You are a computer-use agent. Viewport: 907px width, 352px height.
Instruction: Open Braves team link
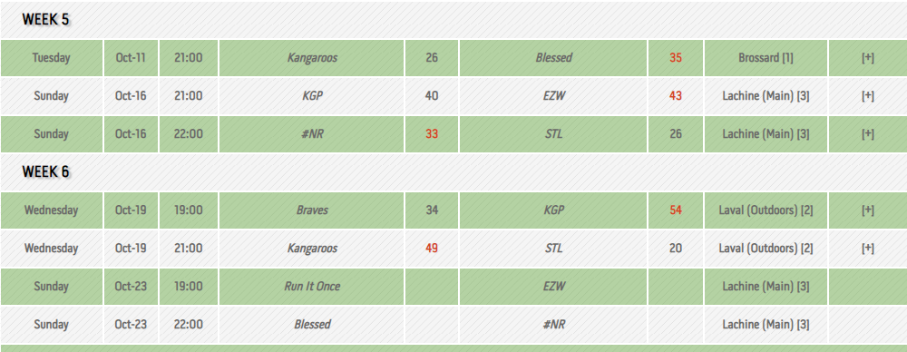pyautogui.click(x=312, y=210)
